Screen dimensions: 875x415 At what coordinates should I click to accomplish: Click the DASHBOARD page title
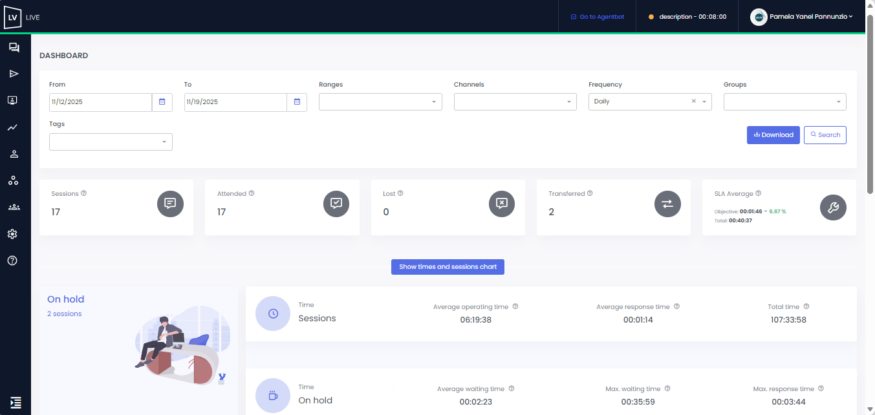click(x=64, y=56)
